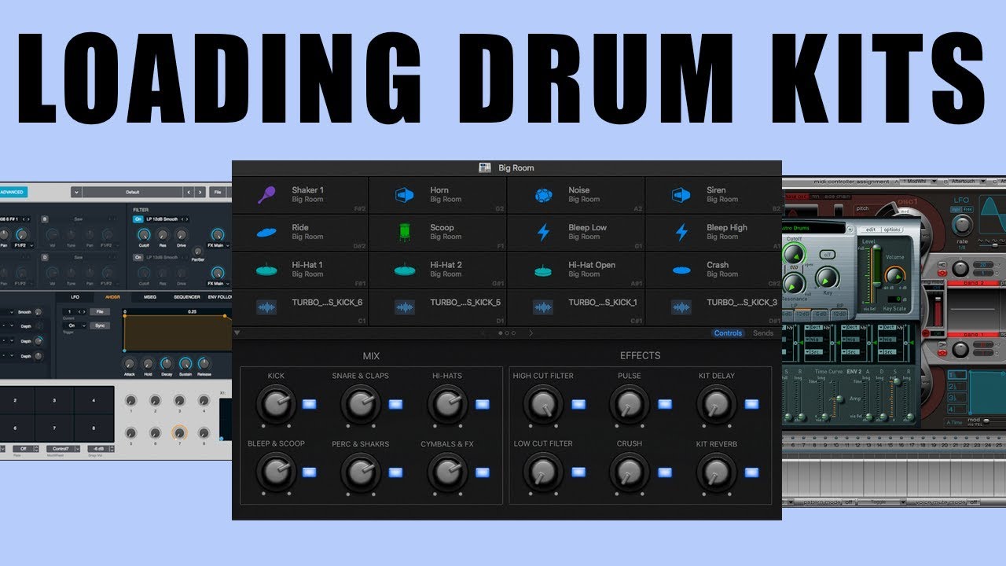Select the green Scoop drum icon
The width and height of the screenshot is (1006, 566).
(404, 233)
